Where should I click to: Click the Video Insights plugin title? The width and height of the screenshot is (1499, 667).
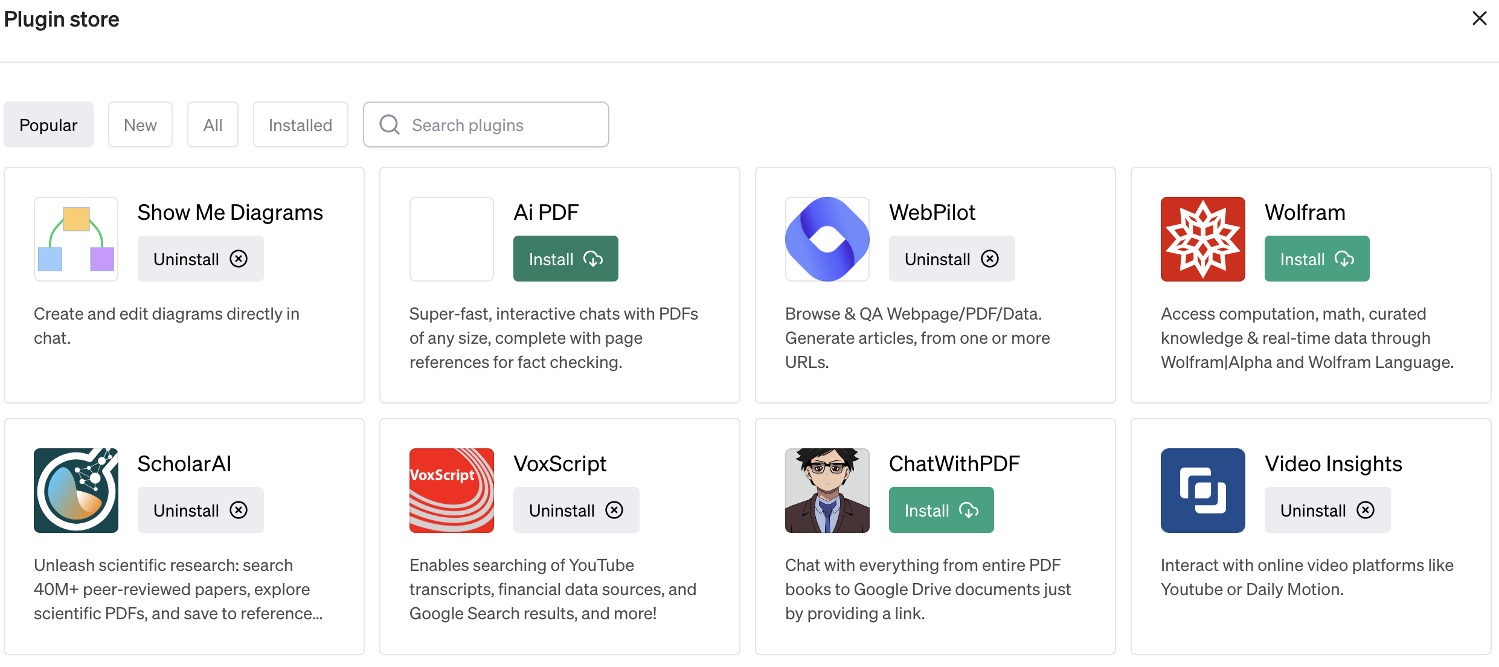click(1334, 464)
